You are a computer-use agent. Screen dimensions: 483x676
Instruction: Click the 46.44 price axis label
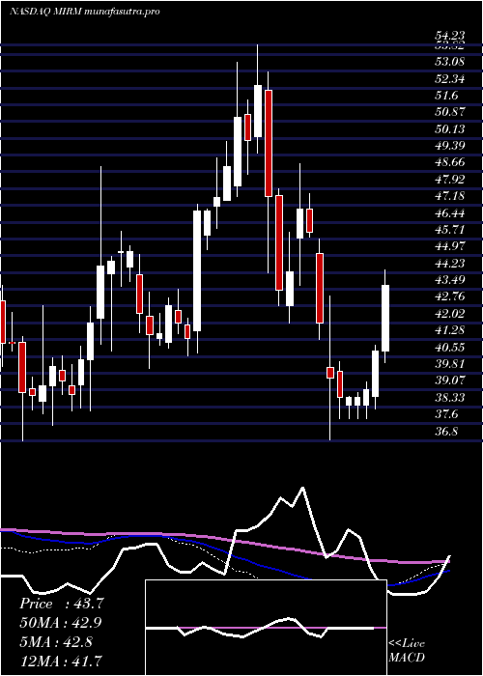coord(449,213)
